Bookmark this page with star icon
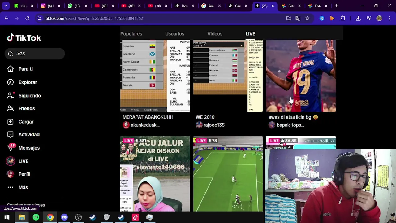The image size is (396, 223). point(307,18)
